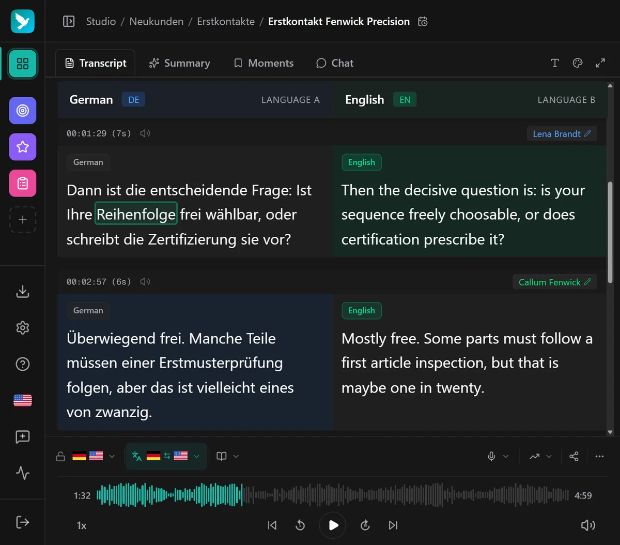Screen dimensions: 620x545
Task: Open the microphone dropdown
Action: [498, 456]
